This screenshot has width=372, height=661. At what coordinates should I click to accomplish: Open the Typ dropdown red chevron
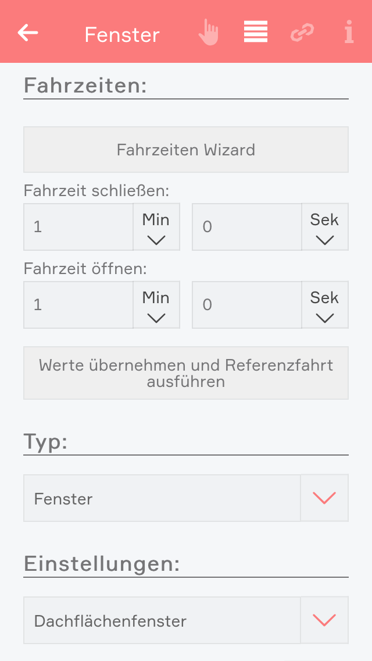coord(324,498)
